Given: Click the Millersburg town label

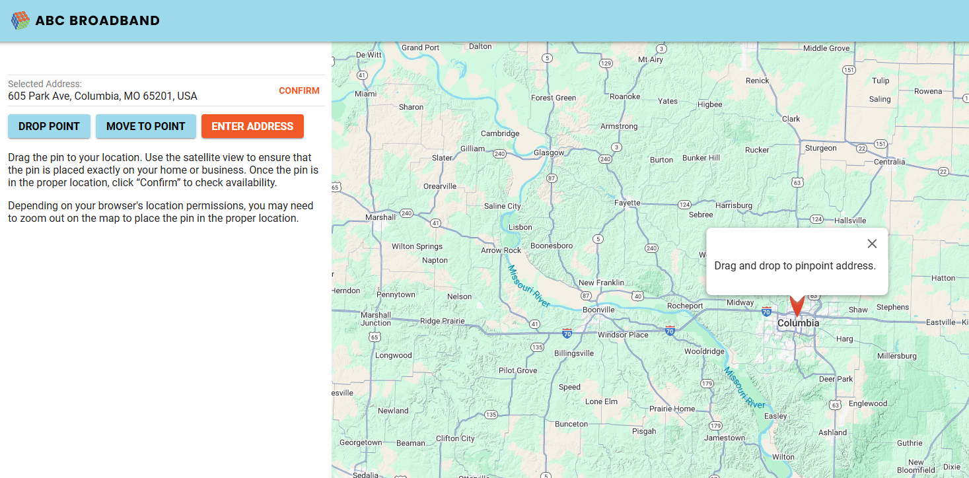Looking at the screenshot, I should pos(897,356).
